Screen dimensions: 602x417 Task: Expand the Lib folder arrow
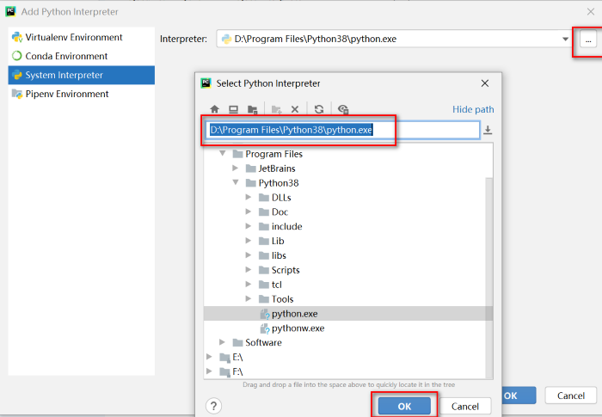(249, 241)
